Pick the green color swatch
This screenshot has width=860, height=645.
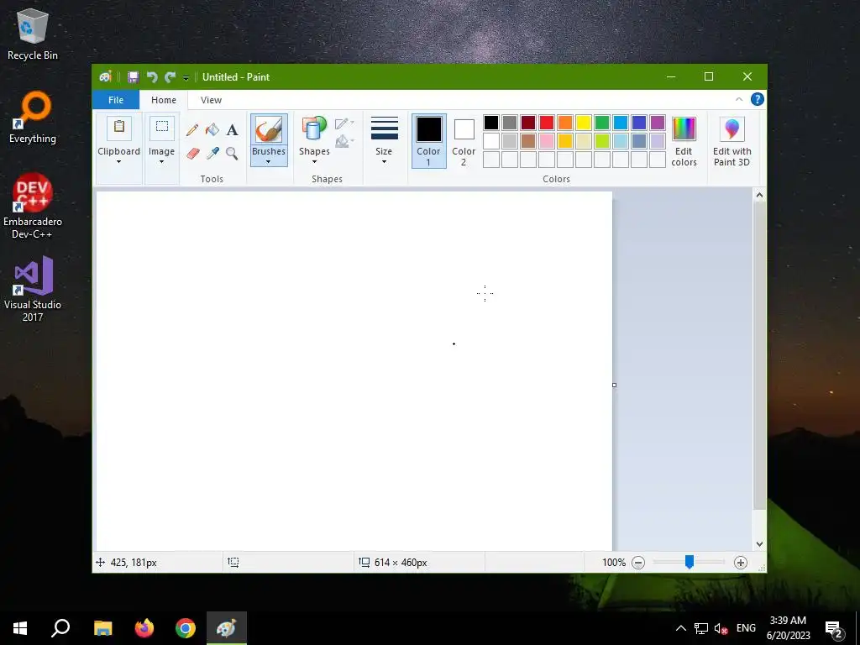click(x=602, y=123)
